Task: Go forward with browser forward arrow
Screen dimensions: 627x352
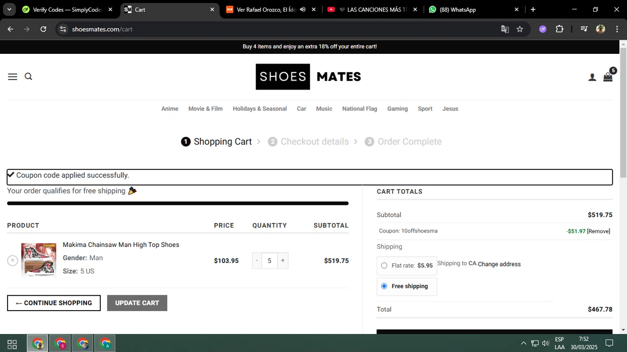Action: pyautogui.click(x=27, y=29)
